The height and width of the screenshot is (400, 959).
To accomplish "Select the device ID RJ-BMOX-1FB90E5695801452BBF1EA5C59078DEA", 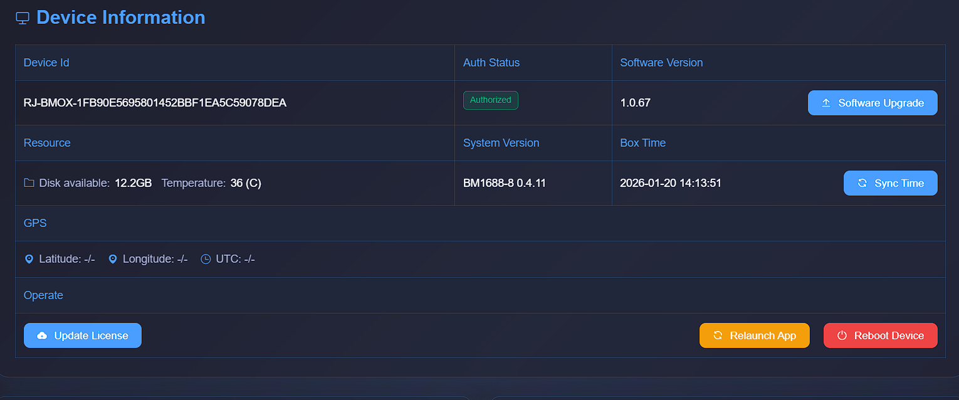I will [155, 103].
